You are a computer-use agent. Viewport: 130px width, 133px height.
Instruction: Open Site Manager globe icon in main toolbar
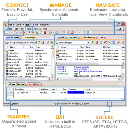pyautogui.click(x=7, y=32)
